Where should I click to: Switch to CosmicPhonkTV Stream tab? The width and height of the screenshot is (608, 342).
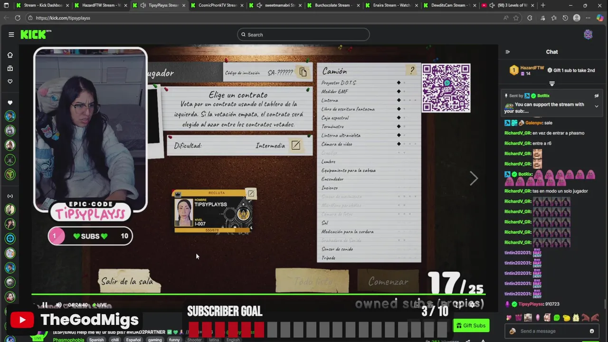pyautogui.click(x=217, y=5)
